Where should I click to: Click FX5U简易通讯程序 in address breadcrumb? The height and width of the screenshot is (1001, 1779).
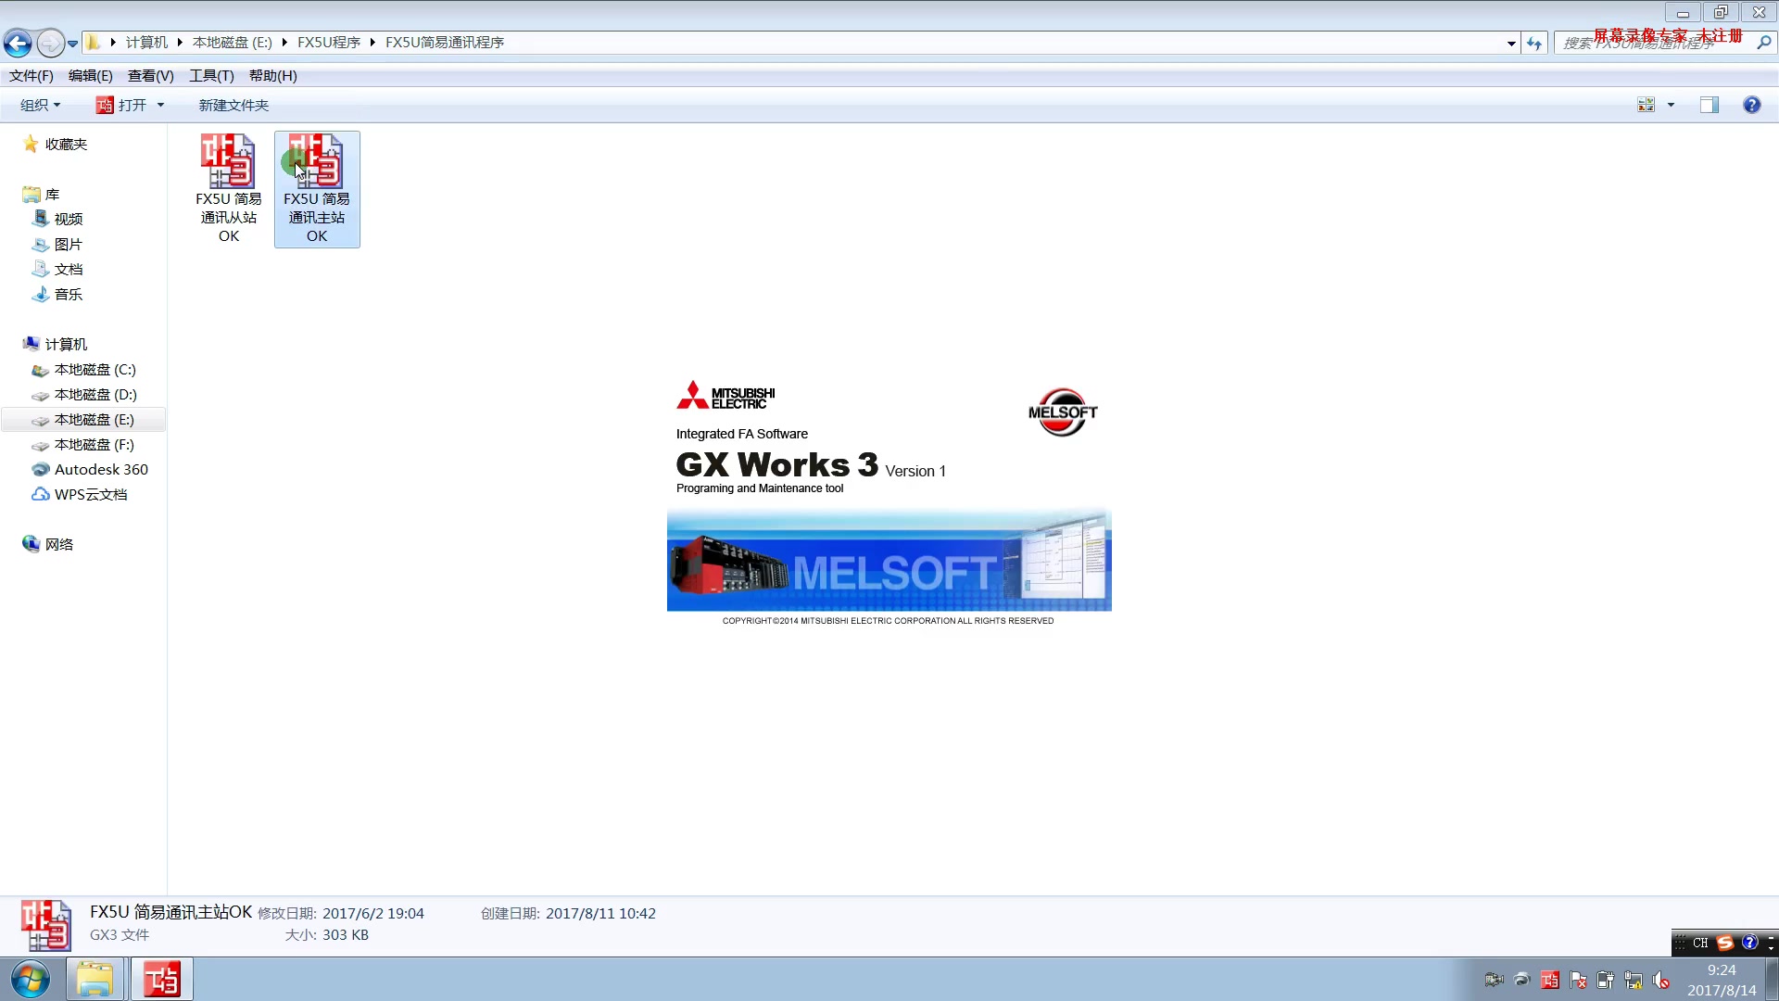pos(445,43)
